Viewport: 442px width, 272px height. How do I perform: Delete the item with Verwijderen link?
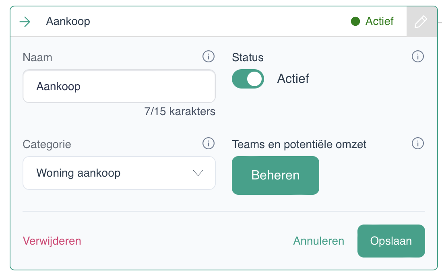click(x=52, y=241)
